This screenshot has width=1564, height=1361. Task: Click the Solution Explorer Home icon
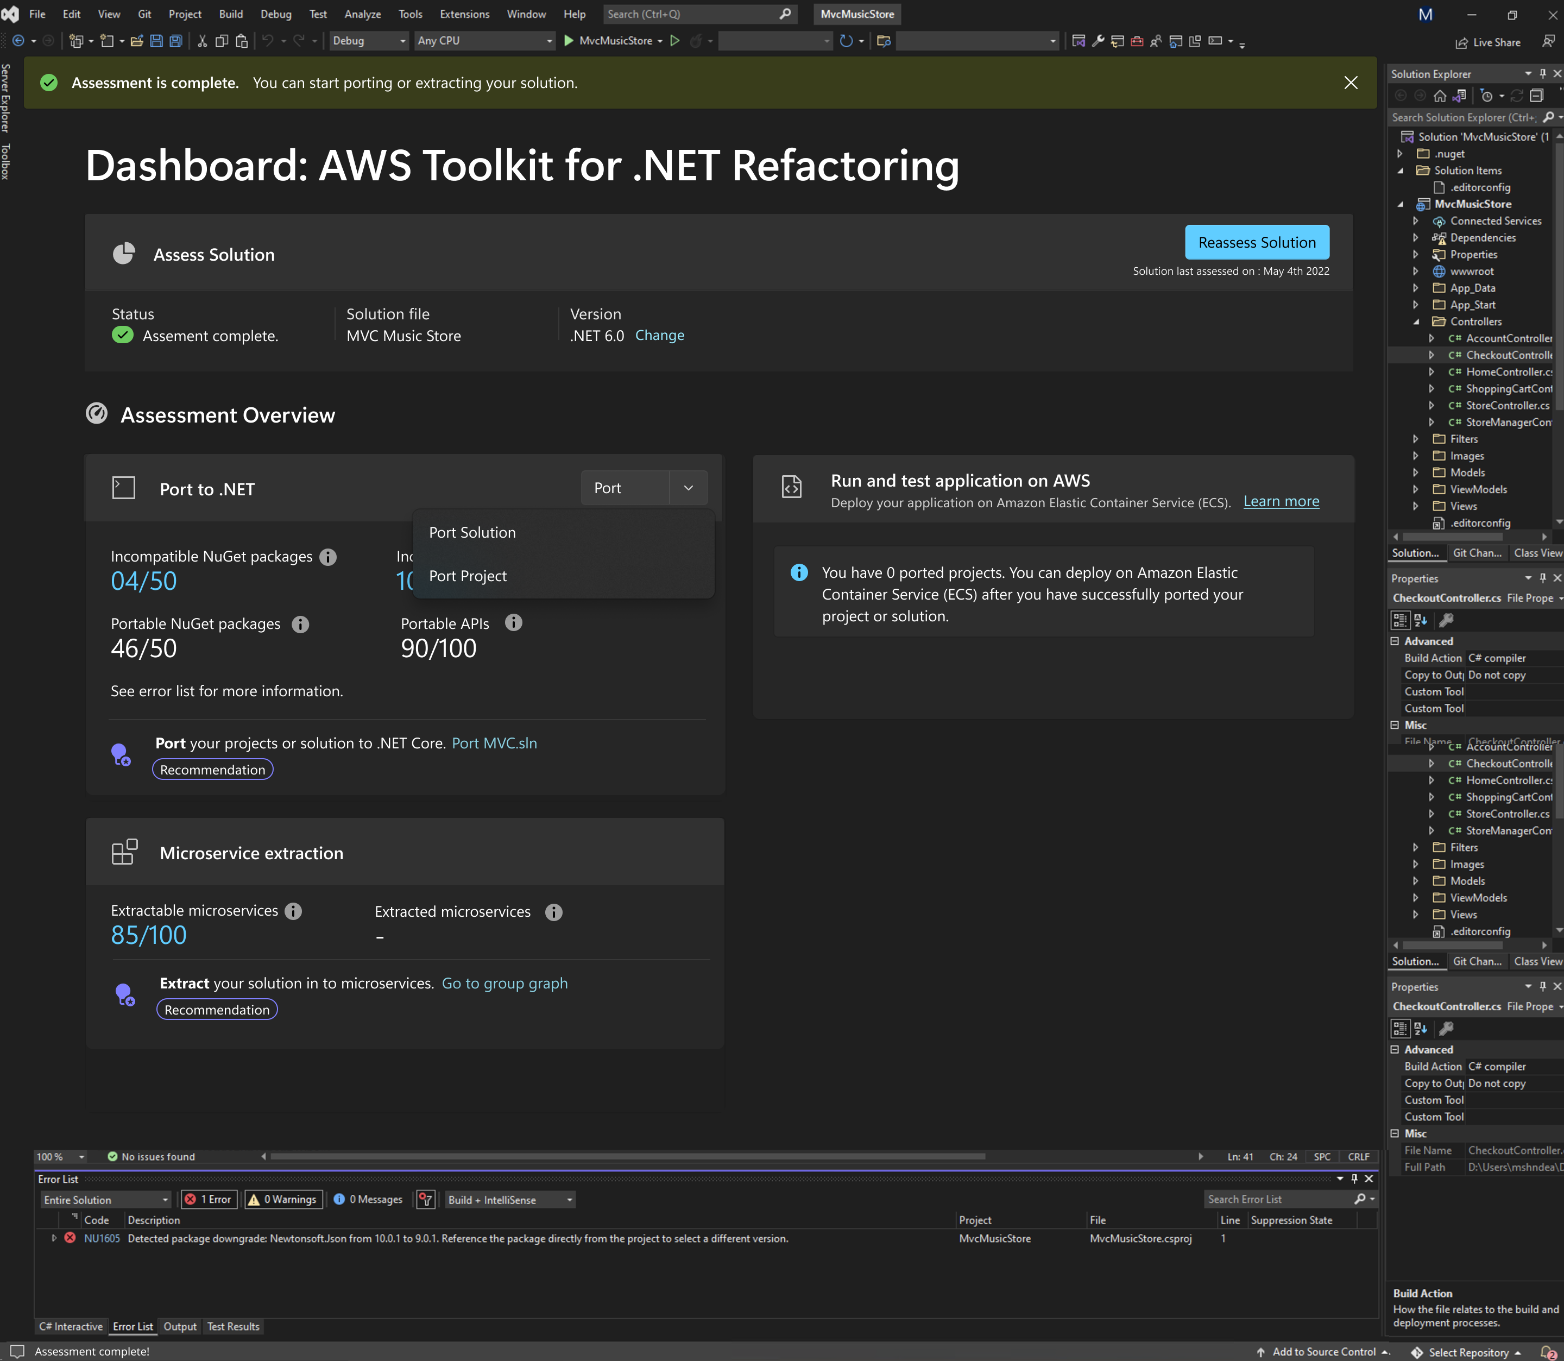pos(1440,96)
